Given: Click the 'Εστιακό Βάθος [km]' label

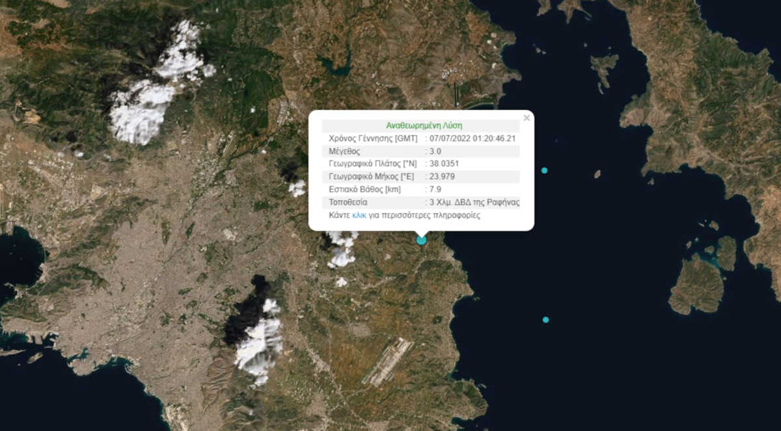Looking at the screenshot, I should [365, 189].
